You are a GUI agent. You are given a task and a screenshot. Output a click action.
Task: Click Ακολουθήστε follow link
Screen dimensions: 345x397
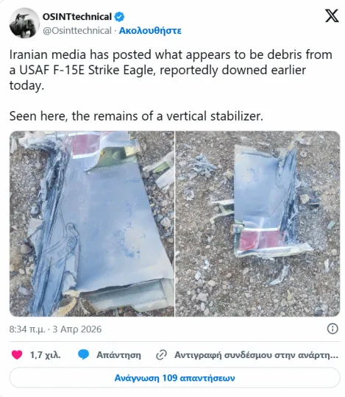pyautogui.click(x=150, y=31)
